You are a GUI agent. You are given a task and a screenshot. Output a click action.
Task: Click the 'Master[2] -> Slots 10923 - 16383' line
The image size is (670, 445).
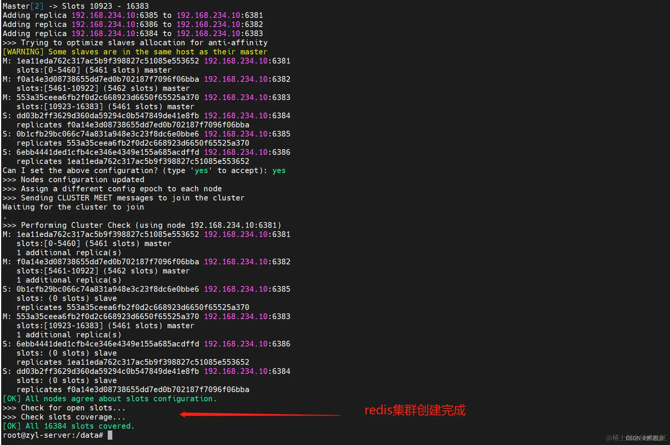click(x=76, y=6)
